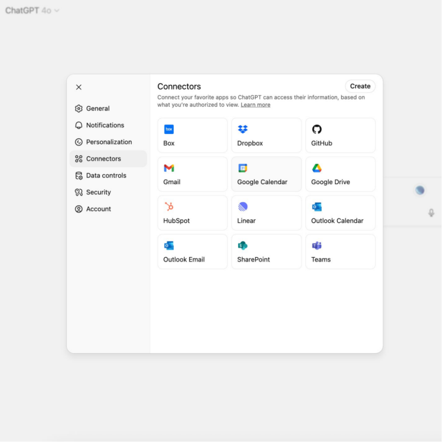Viewport: 442px width, 442px height.
Task: Click the Dropbox logo icon
Action: coord(243,129)
